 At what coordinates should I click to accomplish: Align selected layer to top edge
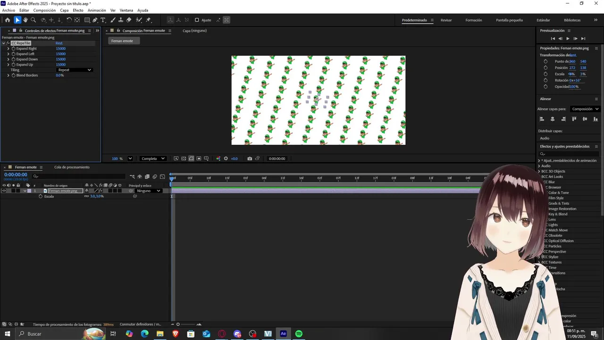[574, 119]
